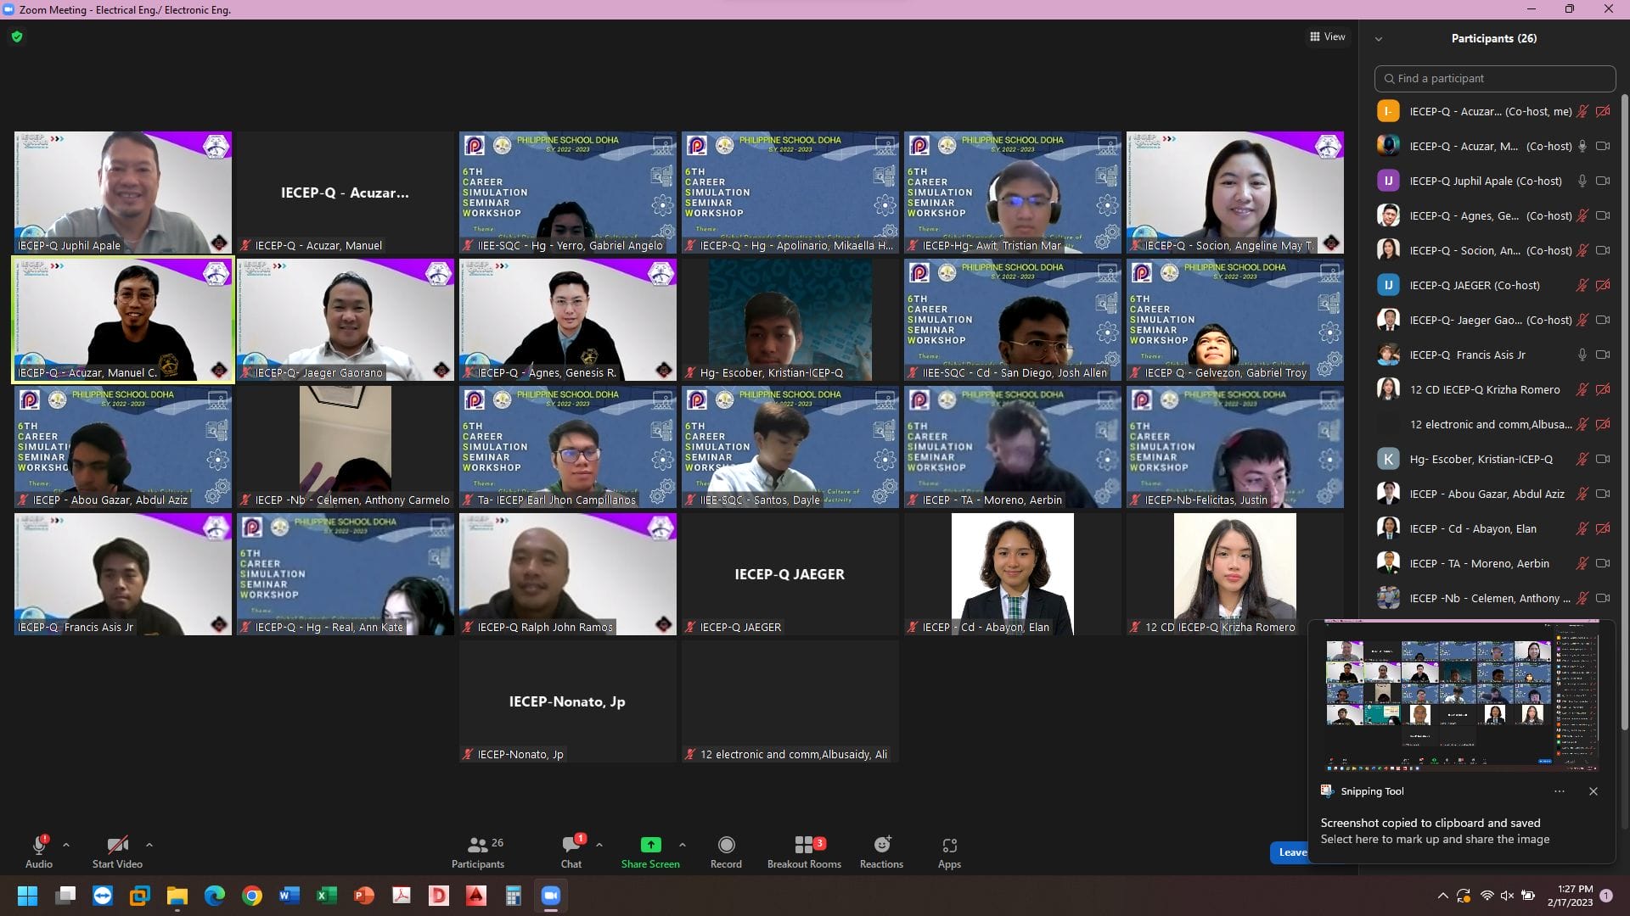Click muted mic icon for IECEP-Q JAEGER (Co-host)

click(x=1582, y=285)
